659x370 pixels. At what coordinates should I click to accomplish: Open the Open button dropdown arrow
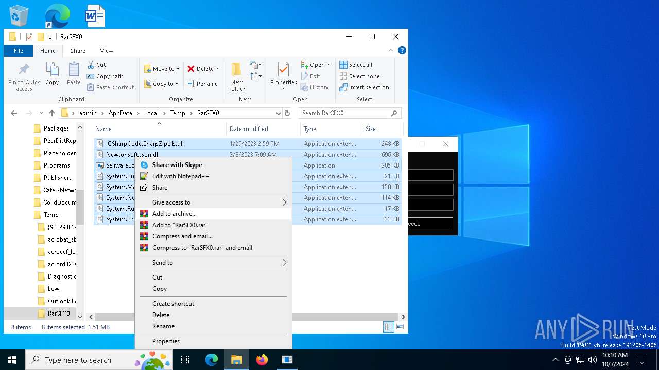[328, 65]
